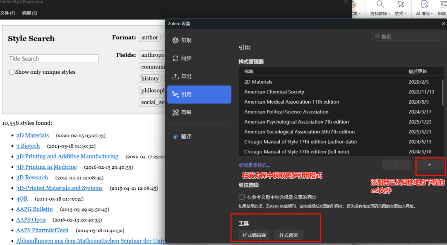Open the 样式预览 style preview

[288, 235]
